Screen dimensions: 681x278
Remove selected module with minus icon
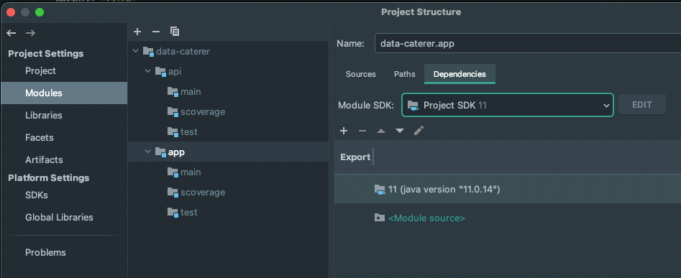point(156,31)
